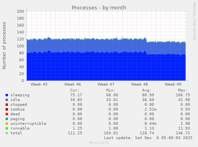
Task: Click runnable average value 1.13
Action: coord(149,128)
